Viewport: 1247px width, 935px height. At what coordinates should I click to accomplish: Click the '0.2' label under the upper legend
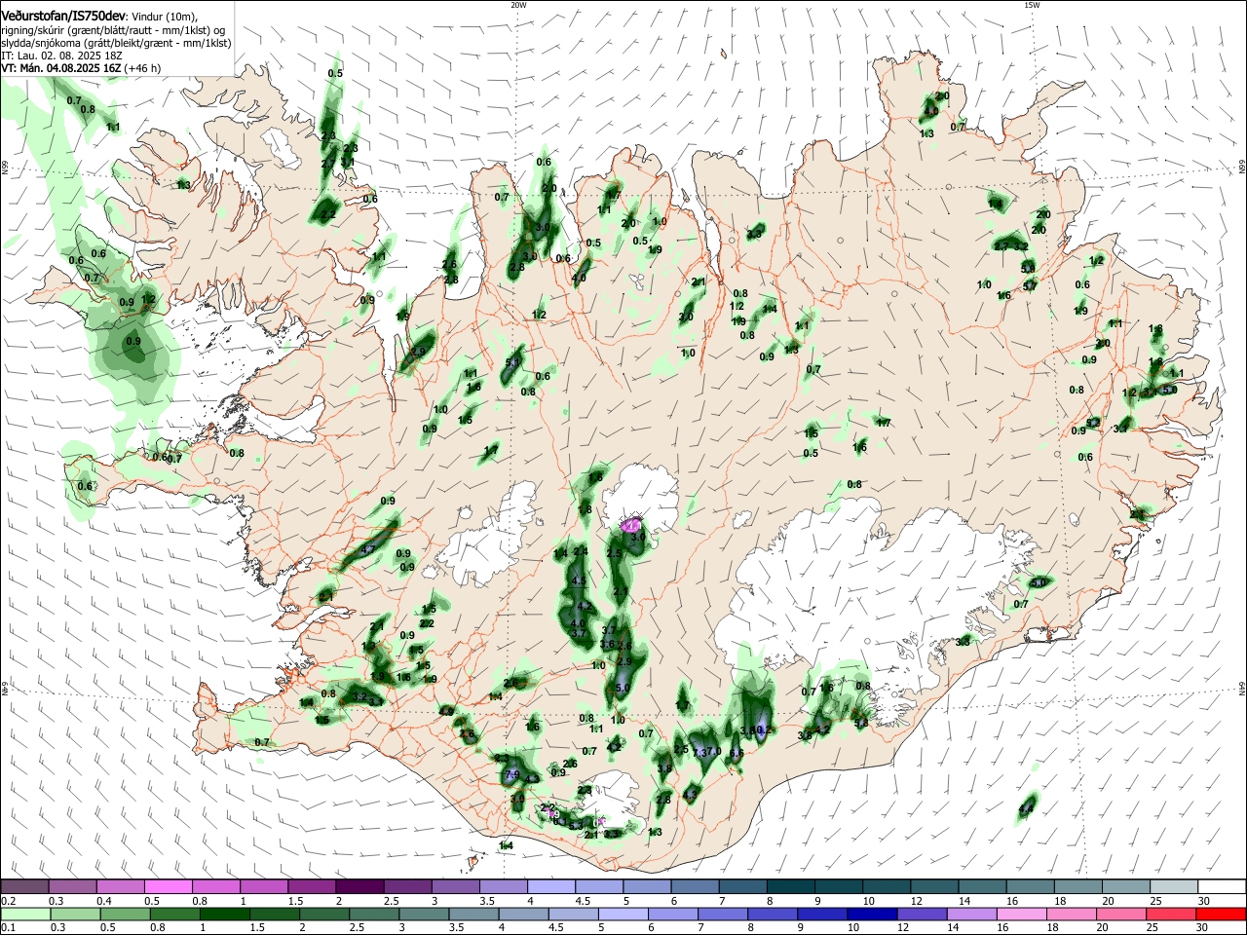(x=8, y=900)
